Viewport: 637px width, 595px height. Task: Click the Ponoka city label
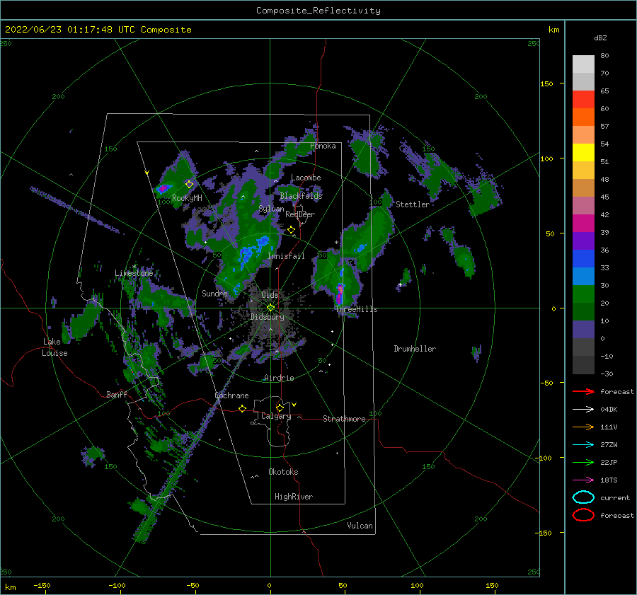323,146
